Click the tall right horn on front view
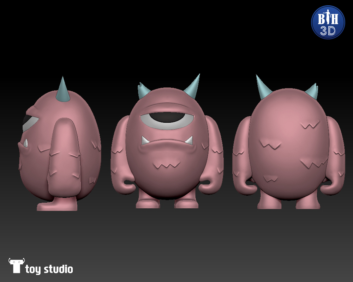The height and width of the screenshot is (282, 353). (193, 85)
